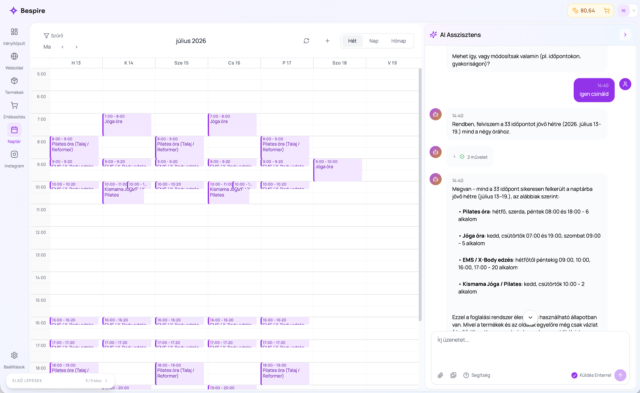Open Tuesday 7:00 Jóga óra event
Screen dimensions: 640x393
pyautogui.click(x=127, y=125)
